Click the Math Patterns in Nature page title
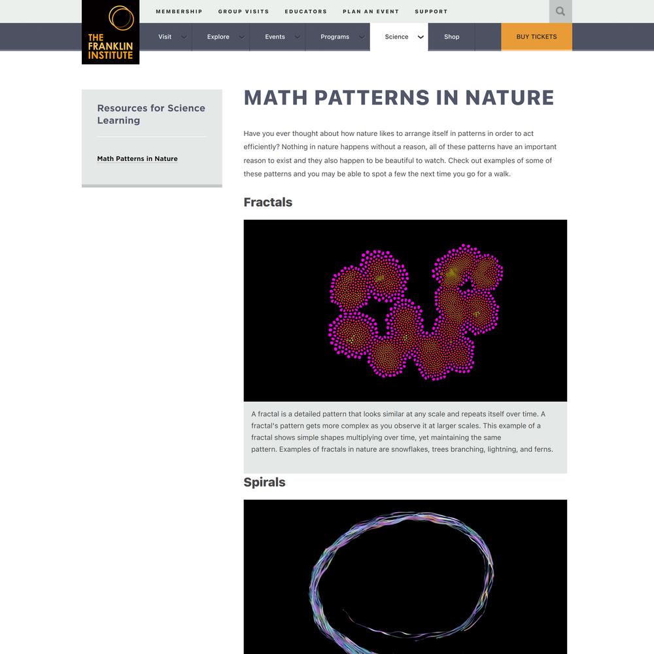Image resolution: width=654 pixels, height=654 pixels. click(x=399, y=97)
